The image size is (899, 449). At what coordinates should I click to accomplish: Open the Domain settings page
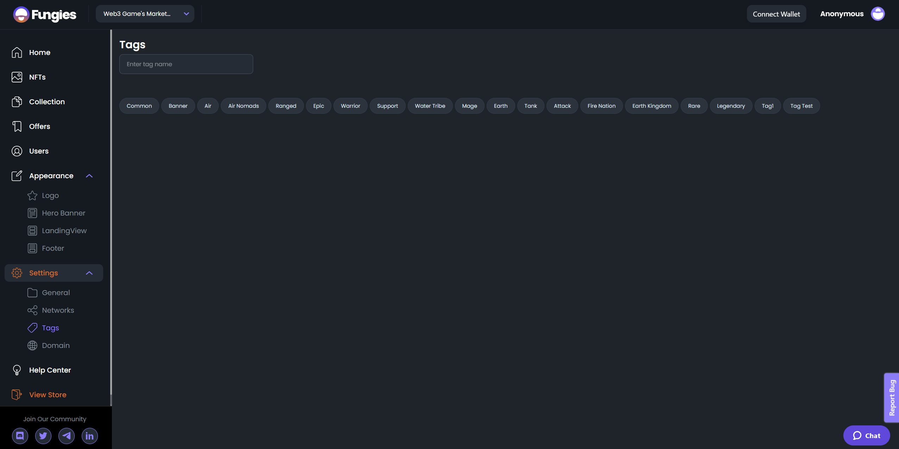tap(56, 345)
